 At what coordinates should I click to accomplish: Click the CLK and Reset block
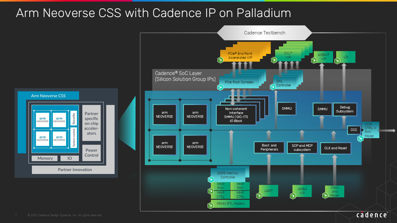point(336,148)
